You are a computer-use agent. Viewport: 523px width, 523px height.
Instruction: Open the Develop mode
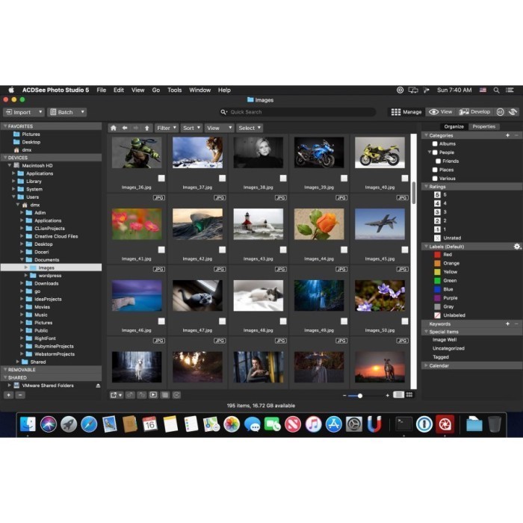(474, 112)
